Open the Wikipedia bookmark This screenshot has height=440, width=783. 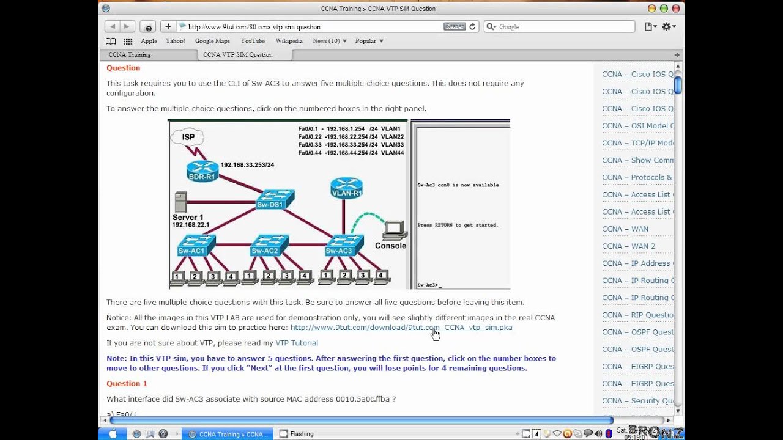click(289, 41)
